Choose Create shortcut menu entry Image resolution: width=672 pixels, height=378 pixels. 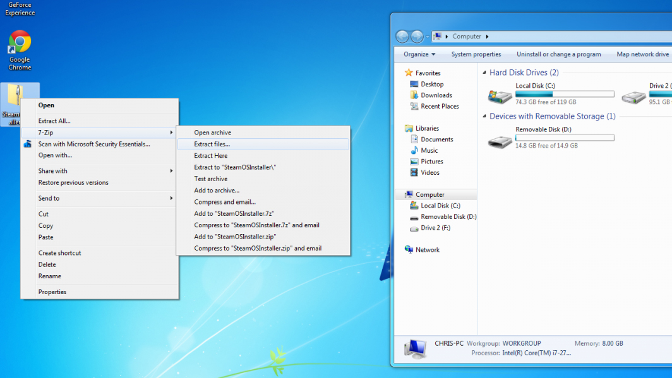tap(99, 253)
